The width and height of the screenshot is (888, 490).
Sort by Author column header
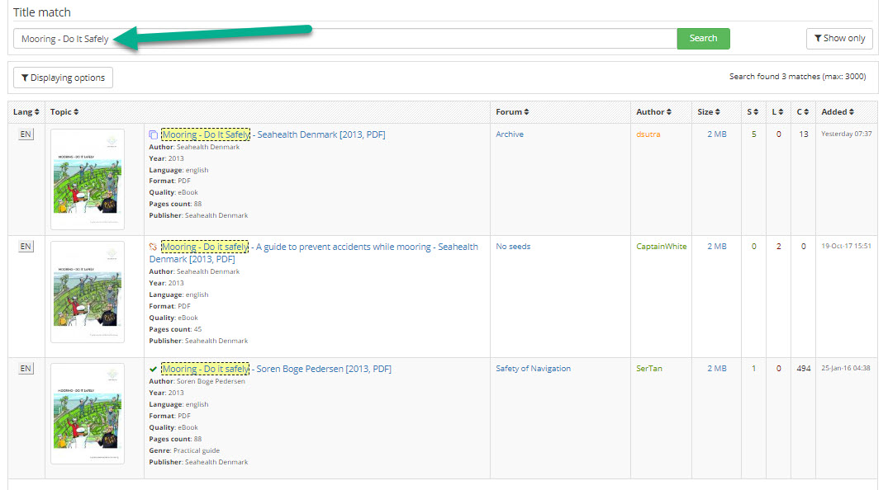[x=653, y=112]
